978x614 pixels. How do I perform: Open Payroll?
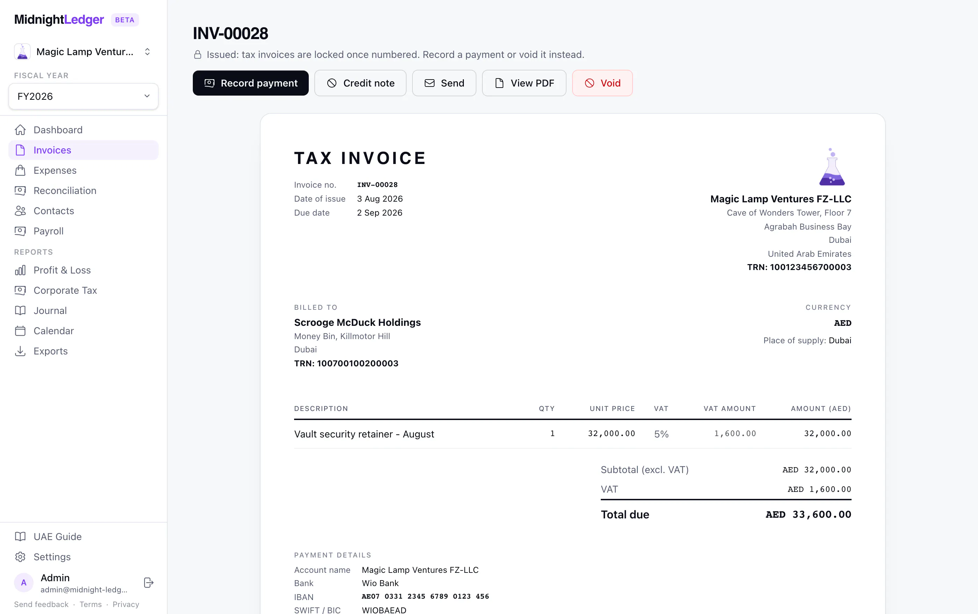(83, 231)
